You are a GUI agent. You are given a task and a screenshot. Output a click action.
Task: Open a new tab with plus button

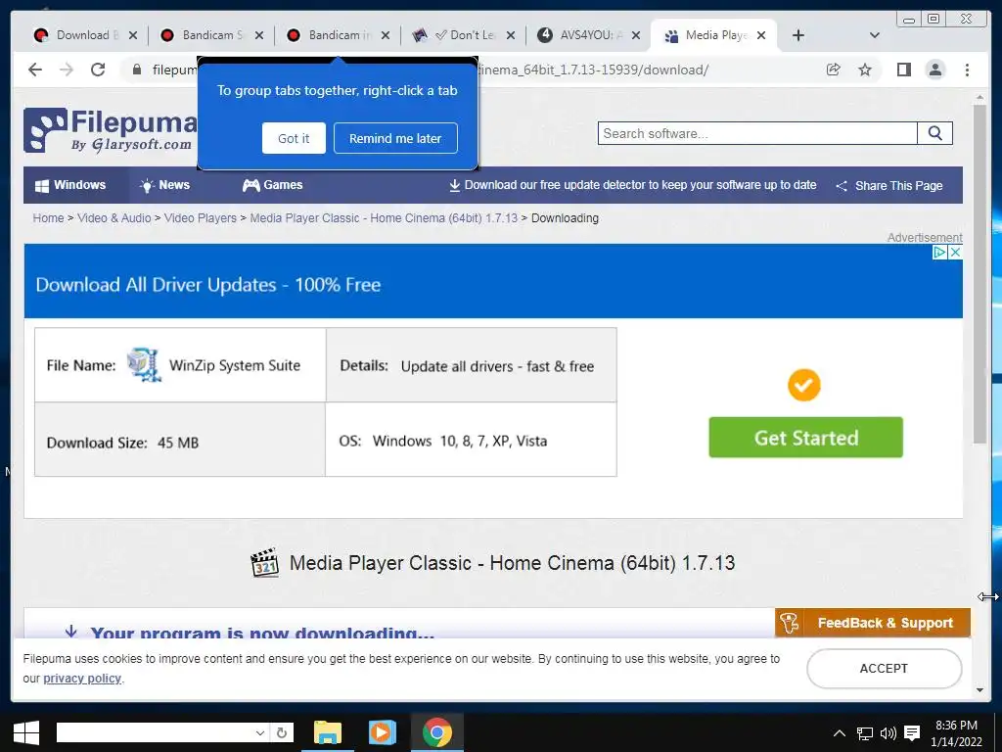[798, 35]
